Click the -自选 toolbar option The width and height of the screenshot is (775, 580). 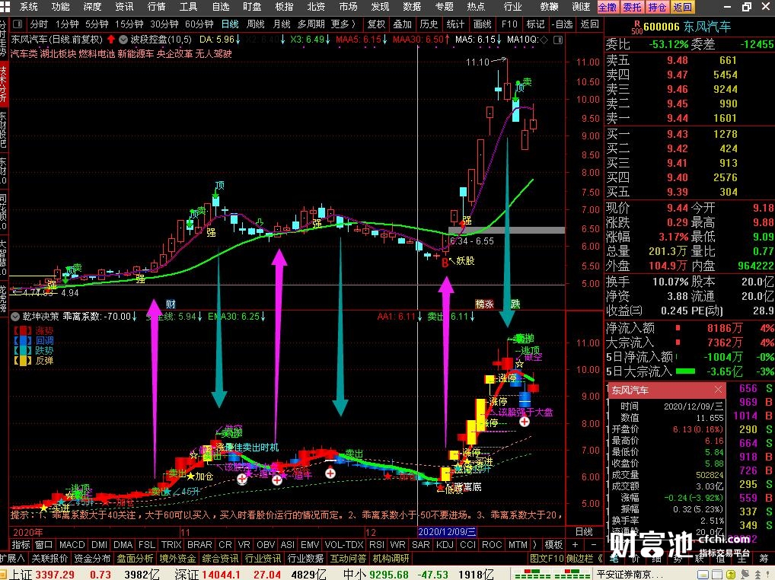[562, 24]
